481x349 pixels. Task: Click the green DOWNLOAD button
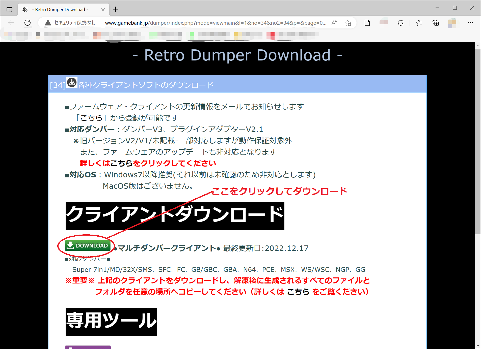[88, 245]
